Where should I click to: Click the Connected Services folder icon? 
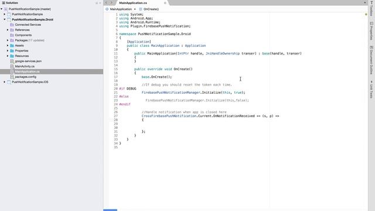12,25
